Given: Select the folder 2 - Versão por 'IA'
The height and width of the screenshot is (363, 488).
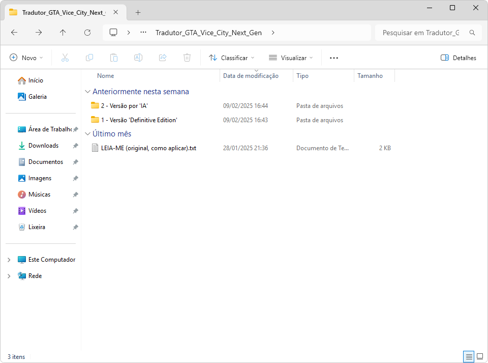Looking at the screenshot, I should 124,105.
